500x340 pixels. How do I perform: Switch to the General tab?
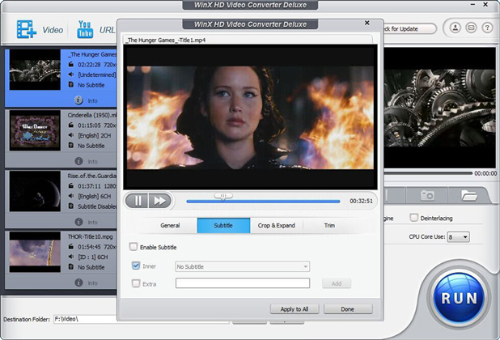pos(170,226)
